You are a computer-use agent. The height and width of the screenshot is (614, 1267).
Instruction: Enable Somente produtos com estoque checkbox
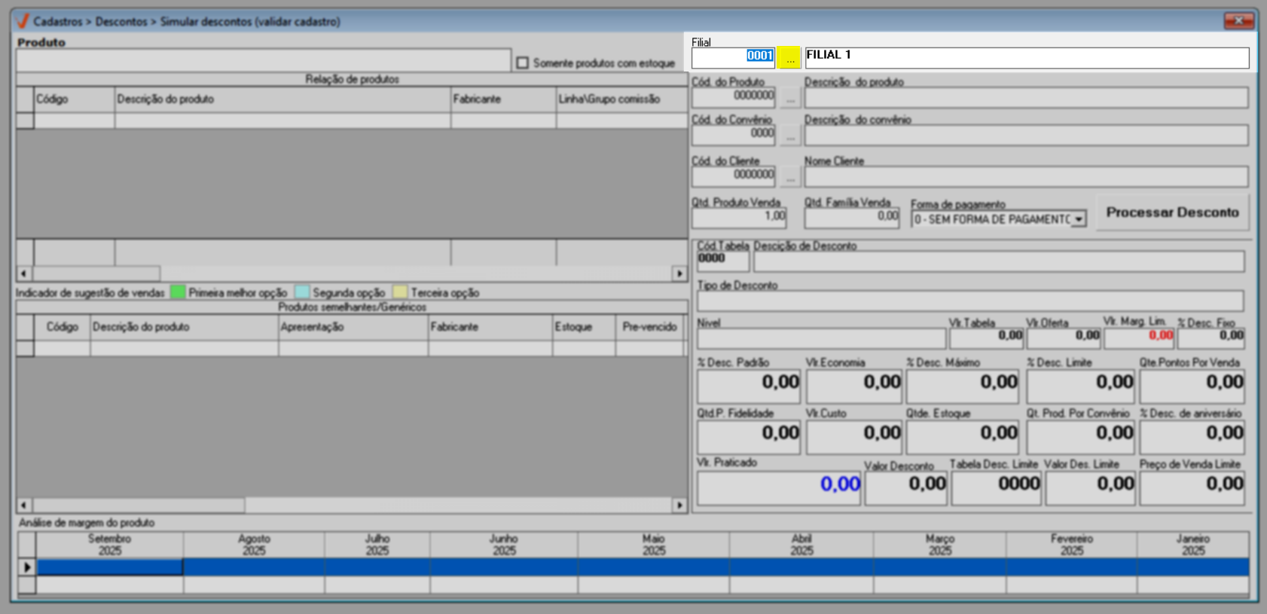523,63
